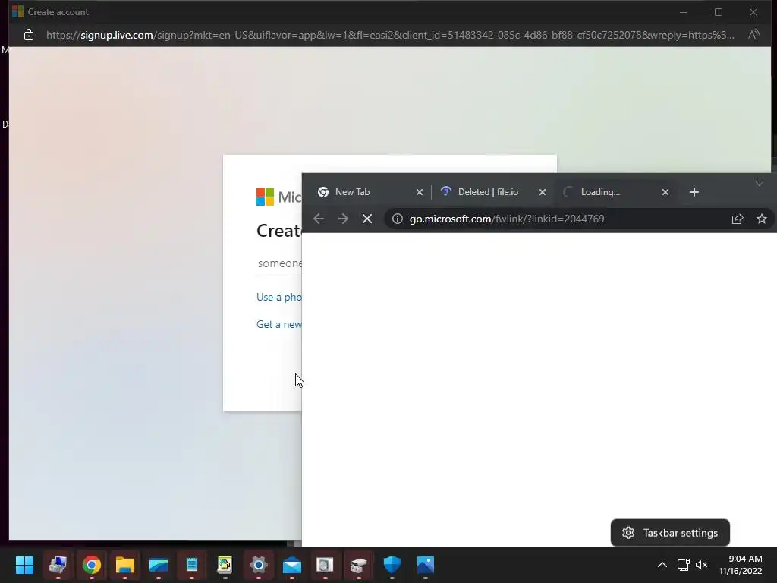Click Get a new email address link

tap(279, 324)
